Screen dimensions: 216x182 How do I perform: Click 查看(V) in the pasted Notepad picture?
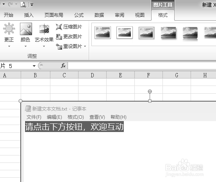click(x=97, y=117)
